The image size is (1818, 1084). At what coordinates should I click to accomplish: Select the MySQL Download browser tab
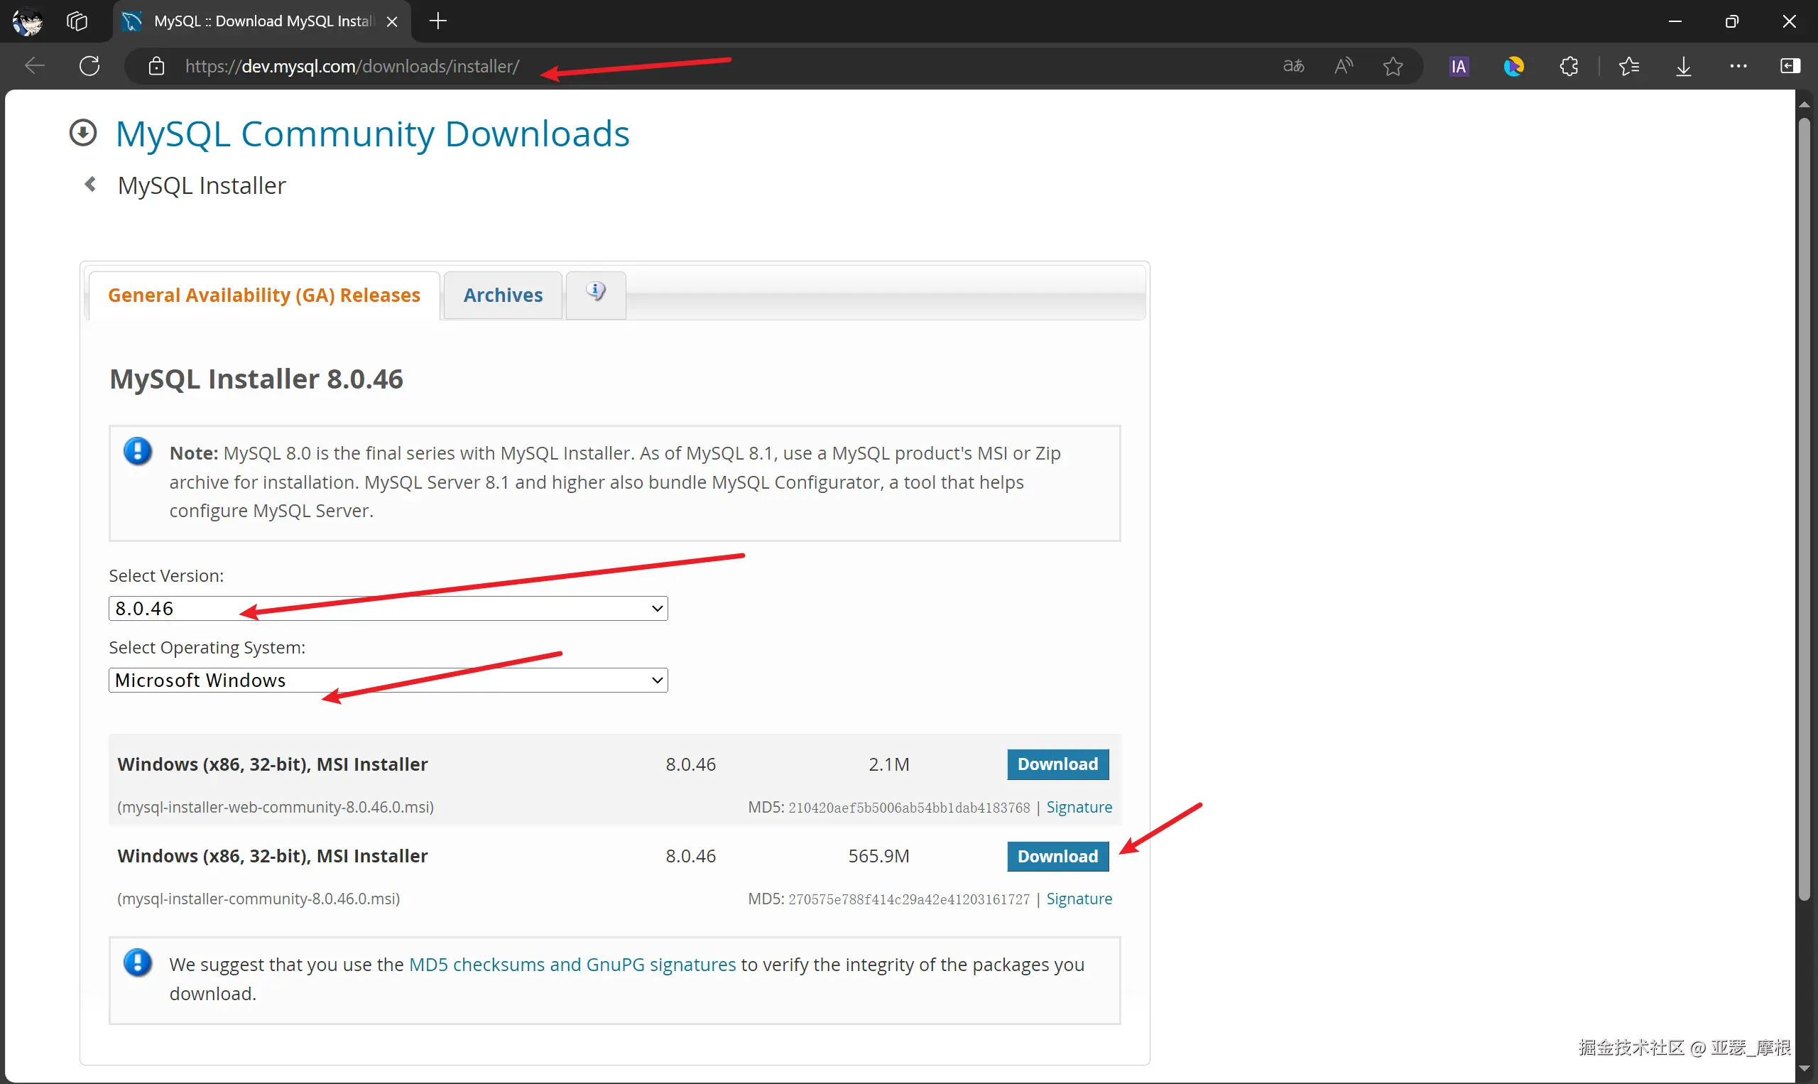click(263, 21)
